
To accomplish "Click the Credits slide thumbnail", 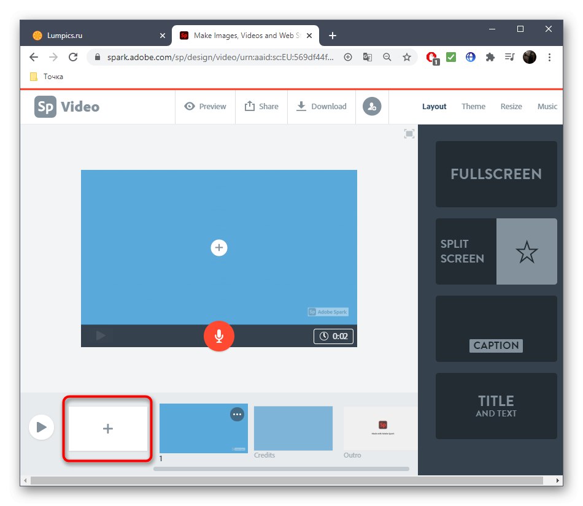I will (293, 427).
